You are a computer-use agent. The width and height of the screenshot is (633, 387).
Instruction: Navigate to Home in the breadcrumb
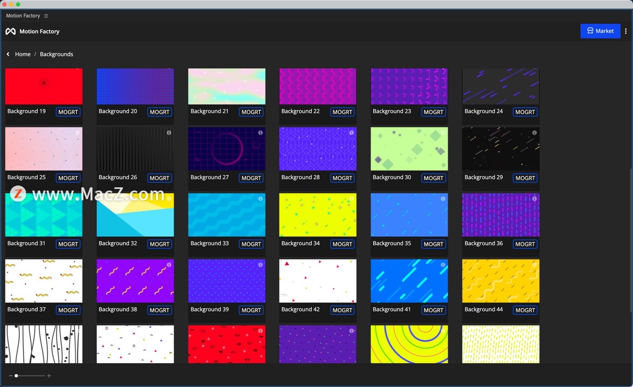(x=23, y=54)
